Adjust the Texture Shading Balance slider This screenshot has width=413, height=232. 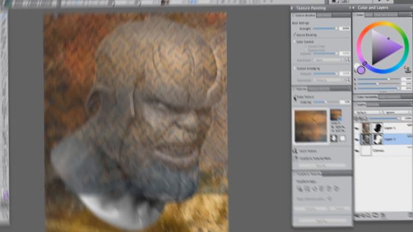(x=325, y=73)
